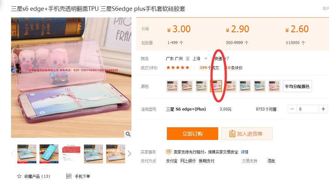Show next thumbnails with the right arrow
Viewport: 329px width, 183px height.
tap(129, 154)
